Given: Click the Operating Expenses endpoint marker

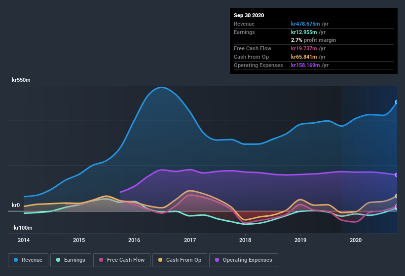Looking at the screenshot, I should coord(397,175).
